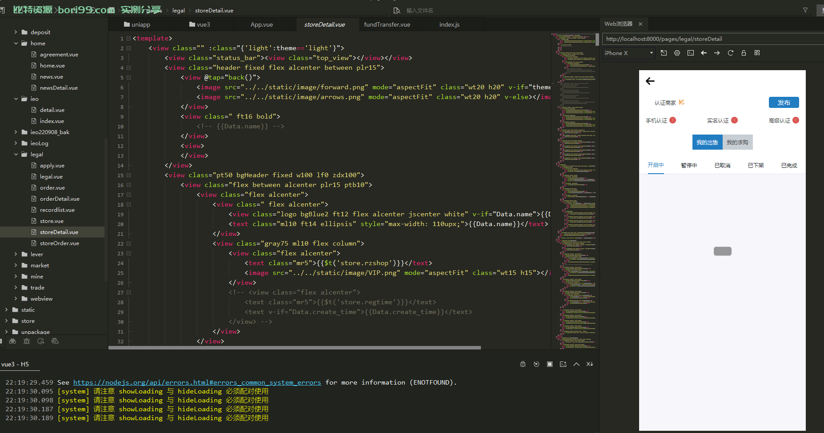Click the editor horizontal scrollbar
824x433 pixels.
(x=295, y=348)
